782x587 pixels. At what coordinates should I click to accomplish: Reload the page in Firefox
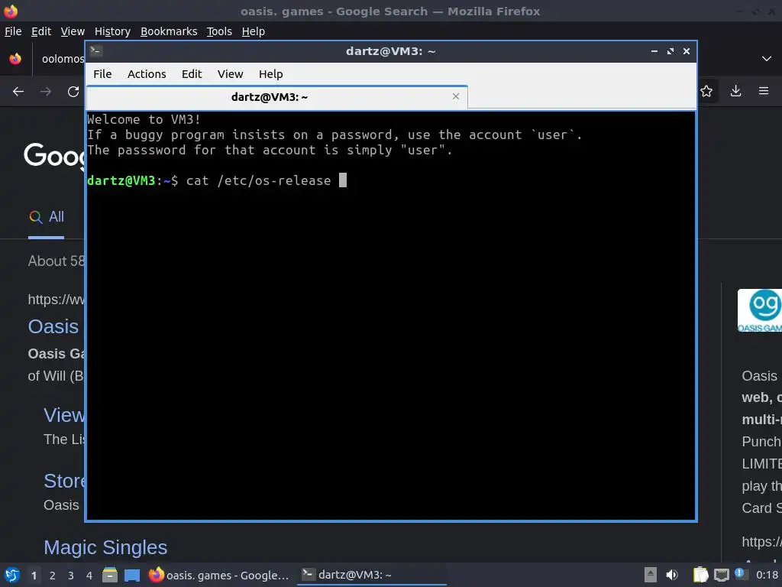[x=73, y=92]
